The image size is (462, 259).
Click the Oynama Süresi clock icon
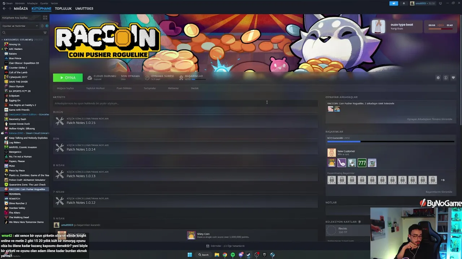tap(147, 78)
